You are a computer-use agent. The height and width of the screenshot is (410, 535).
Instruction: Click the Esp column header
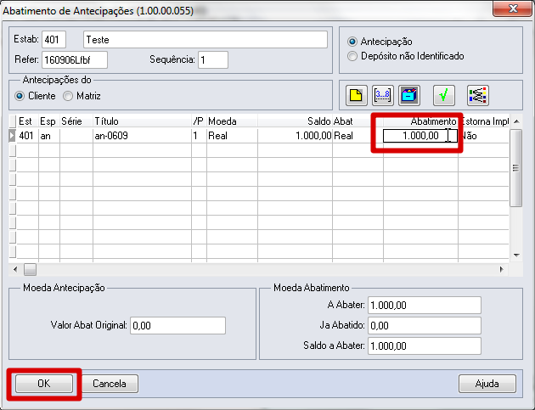[x=49, y=121]
